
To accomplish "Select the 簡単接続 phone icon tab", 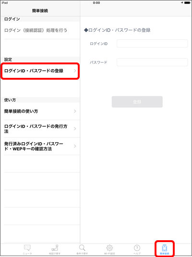I will pos(165,248).
